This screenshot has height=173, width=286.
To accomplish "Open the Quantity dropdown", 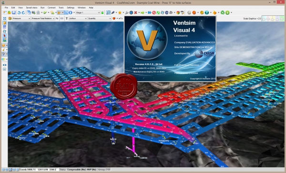I will pos(100,19).
